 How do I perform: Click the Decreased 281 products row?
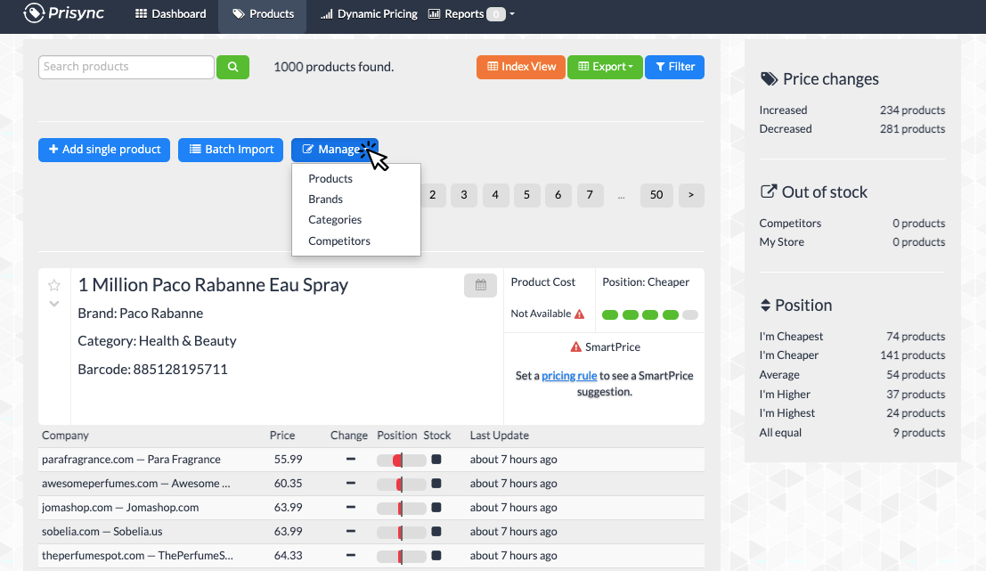pyautogui.click(x=852, y=129)
